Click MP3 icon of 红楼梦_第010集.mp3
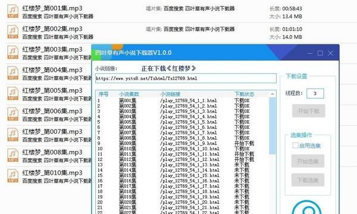 (12, 176)
